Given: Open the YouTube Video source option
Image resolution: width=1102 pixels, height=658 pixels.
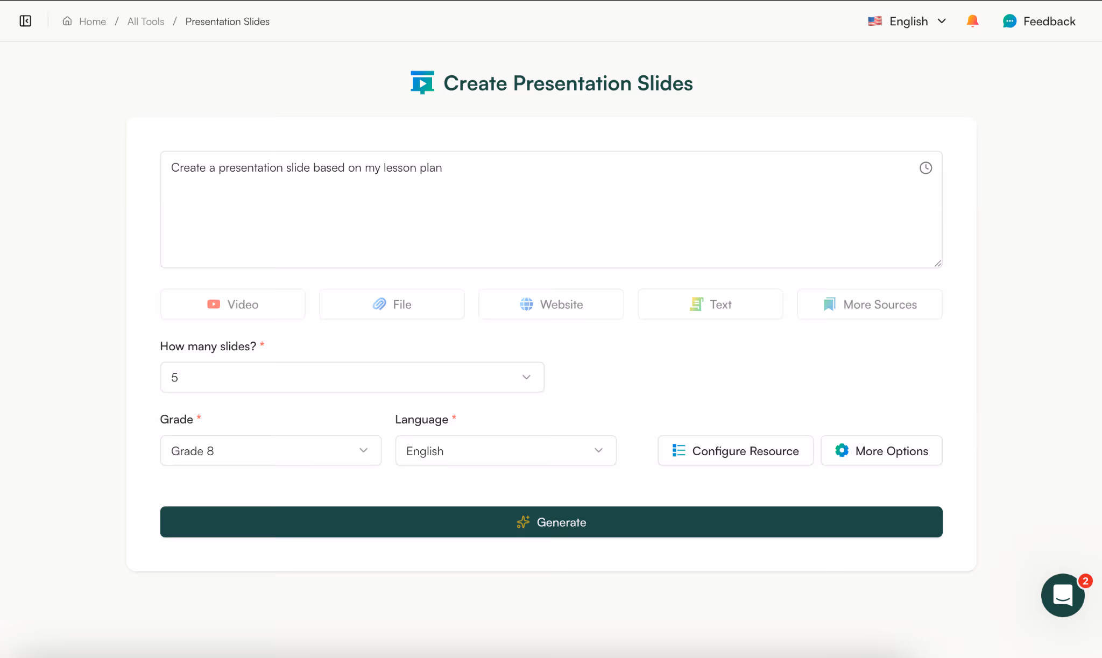Looking at the screenshot, I should point(232,304).
